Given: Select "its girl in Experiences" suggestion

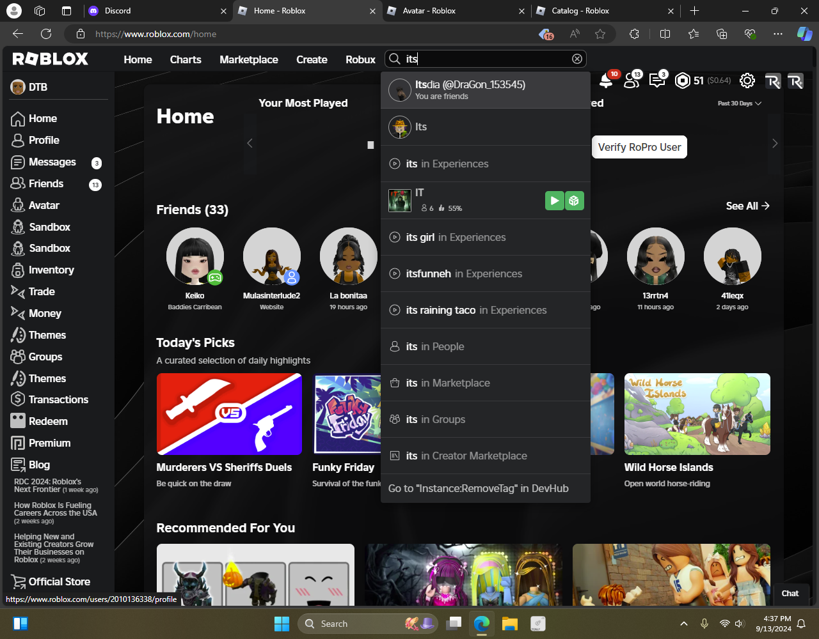Looking at the screenshot, I should pyautogui.click(x=486, y=237).
